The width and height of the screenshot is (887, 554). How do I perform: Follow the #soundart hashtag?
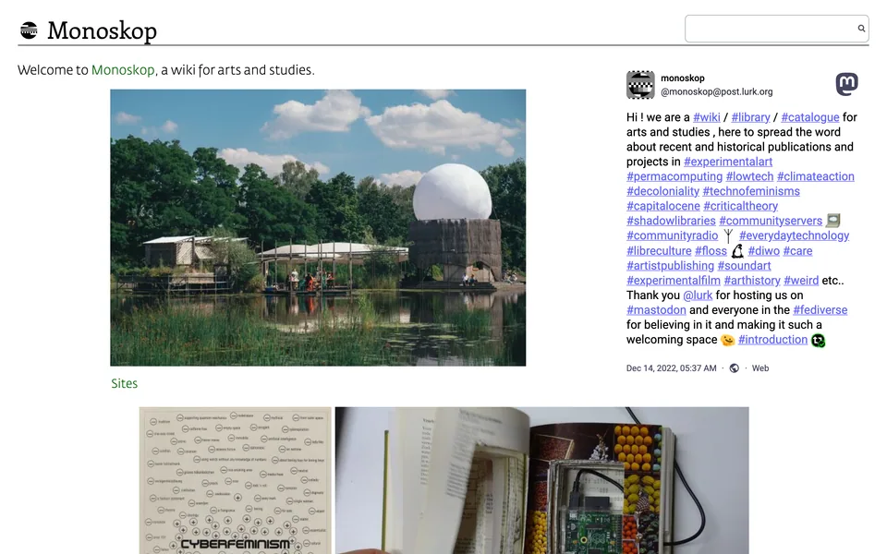click(745, 265)
